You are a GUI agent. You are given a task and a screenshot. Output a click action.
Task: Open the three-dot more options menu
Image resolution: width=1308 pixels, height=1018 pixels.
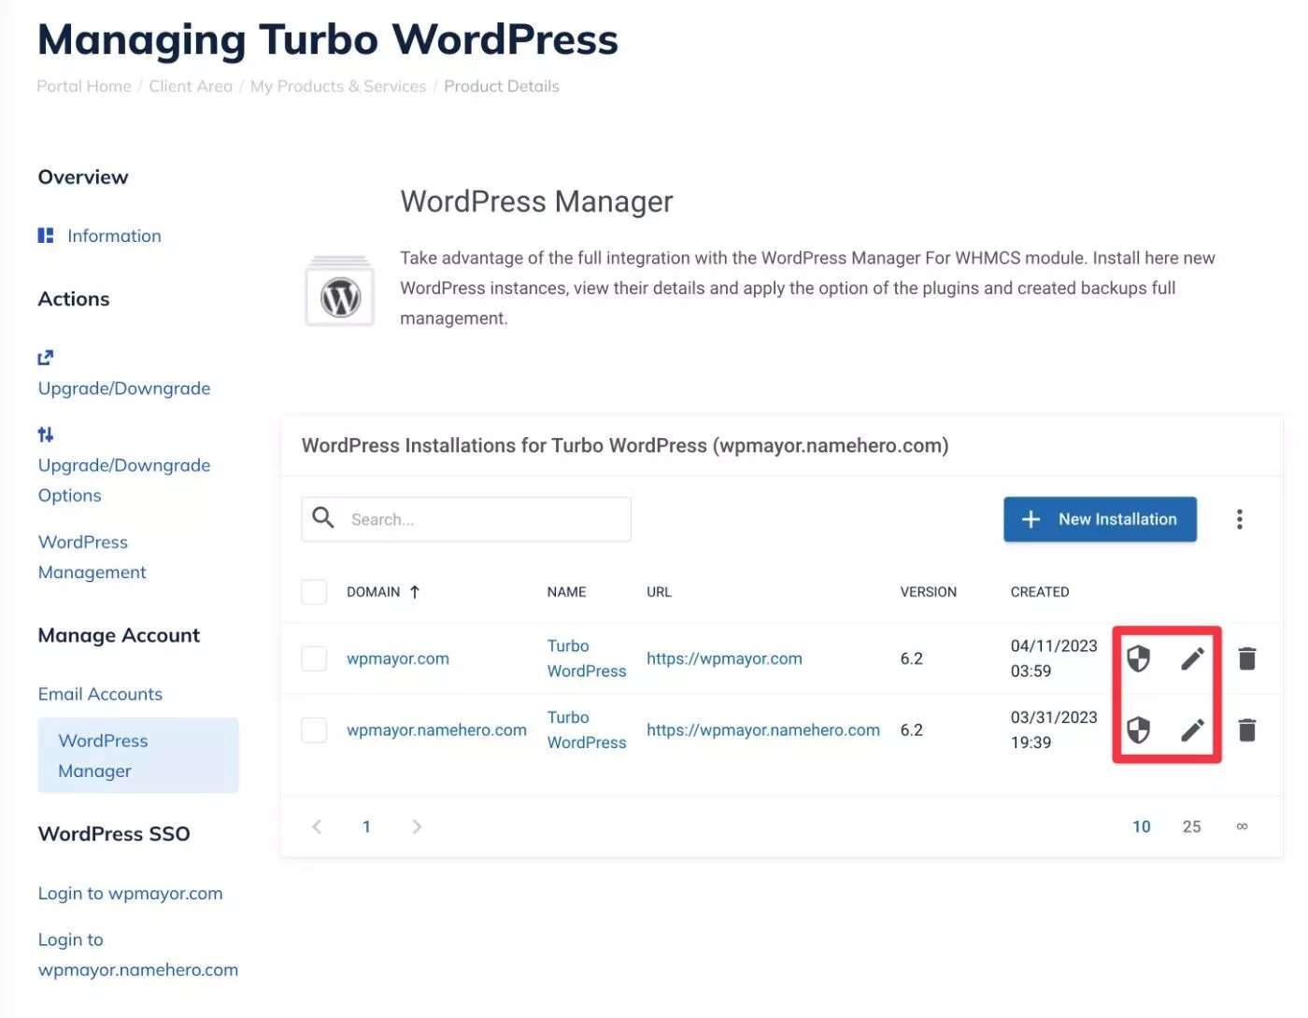(x=1240, y=519)
